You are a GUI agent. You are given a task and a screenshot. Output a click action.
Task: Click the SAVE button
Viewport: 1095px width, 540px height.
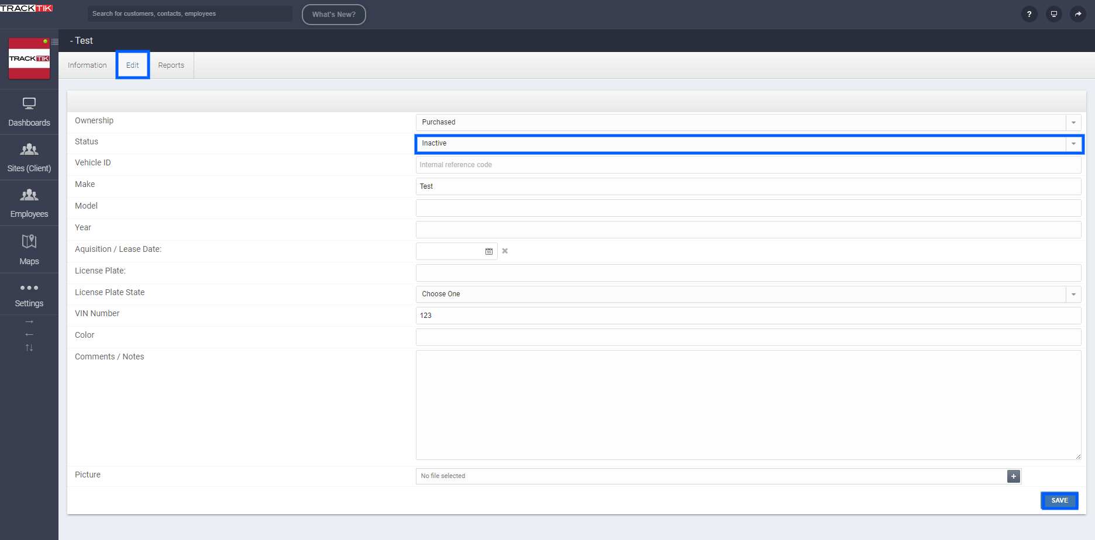(x=1060, y=501)
